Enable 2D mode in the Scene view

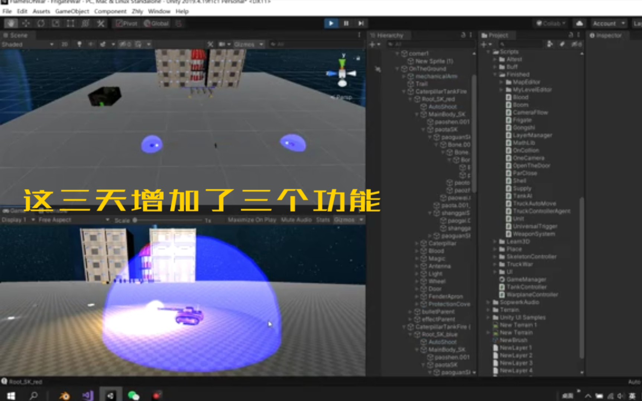(x=64, y=44)
